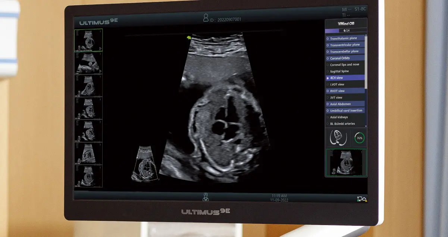The height and width of the screenshot is (237, 448).
Task: Select the Coronal Orbits entry
Action: 345,58
